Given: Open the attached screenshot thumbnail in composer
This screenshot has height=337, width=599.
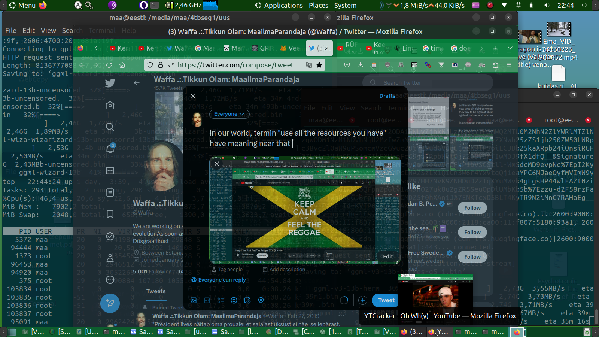Looking at the screenshot, I should [305, 210].
